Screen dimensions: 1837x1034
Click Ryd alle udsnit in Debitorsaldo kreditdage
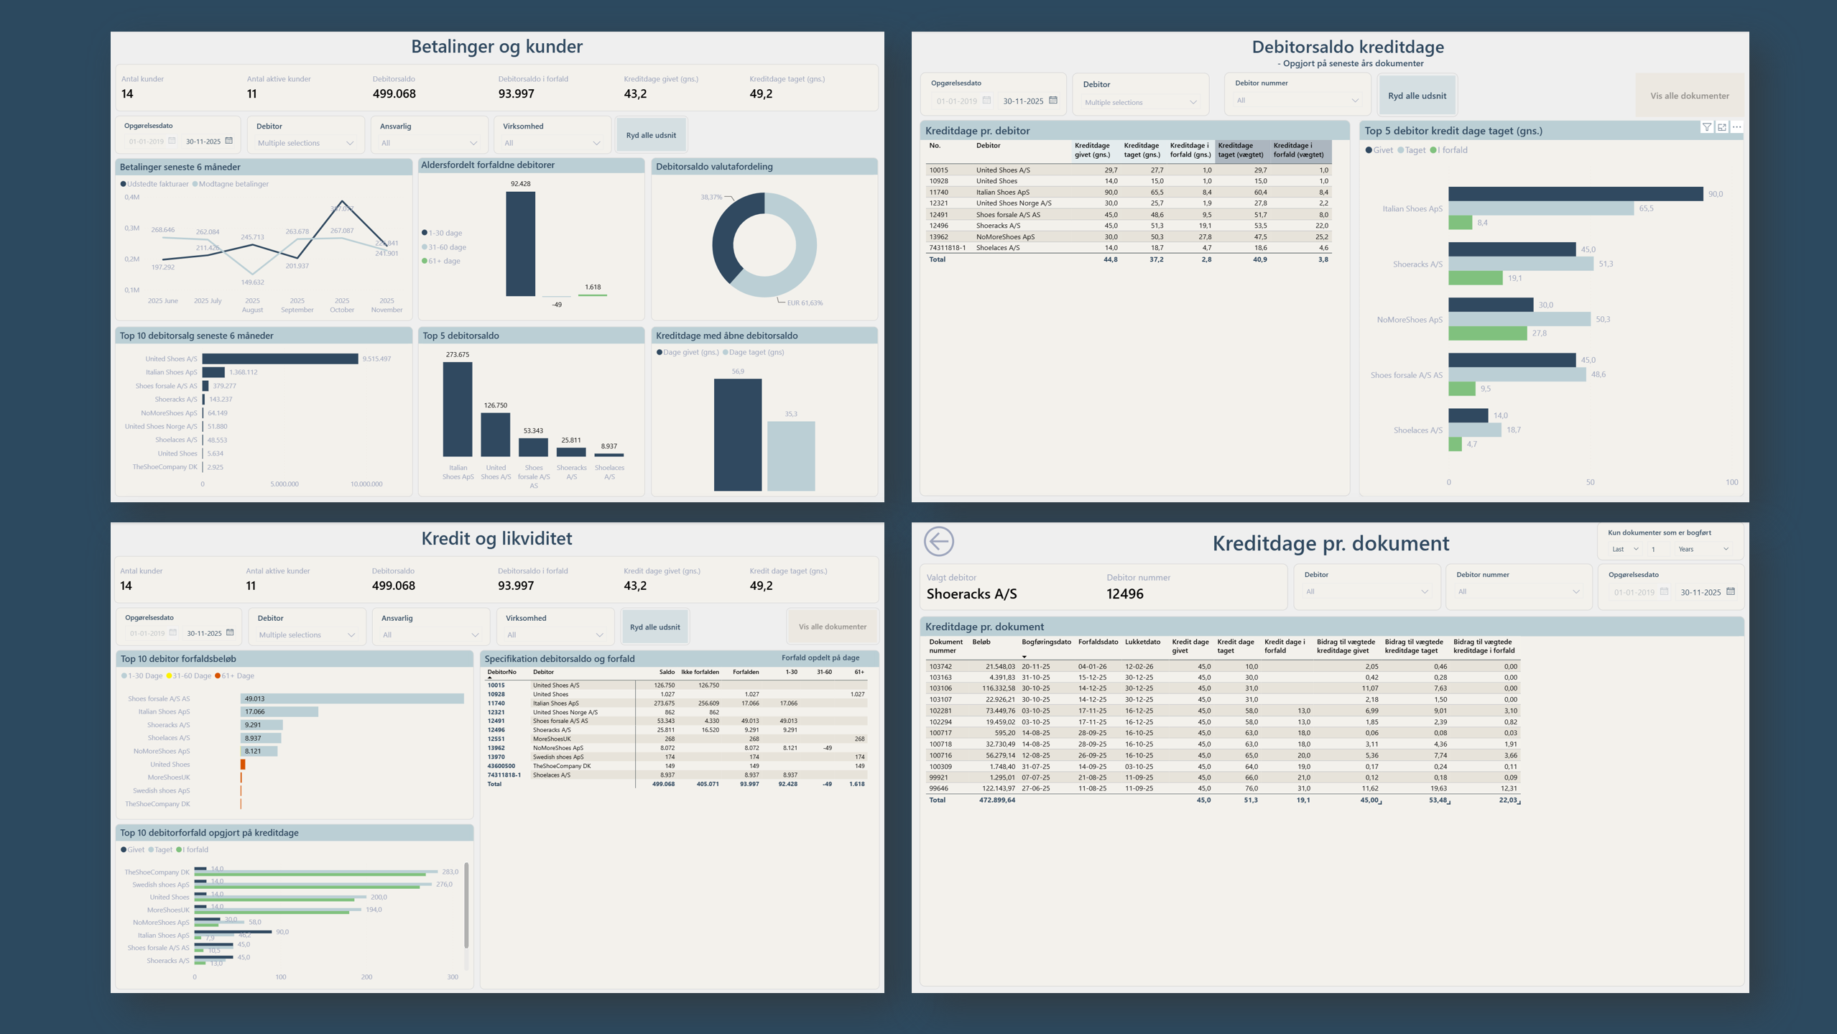(1417, 96)
